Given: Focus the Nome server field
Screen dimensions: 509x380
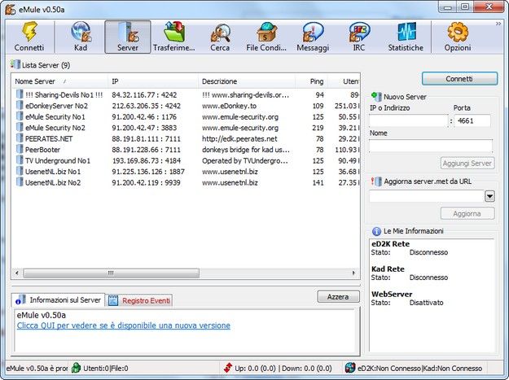Looking at the screenshot, I should point(431,146).
